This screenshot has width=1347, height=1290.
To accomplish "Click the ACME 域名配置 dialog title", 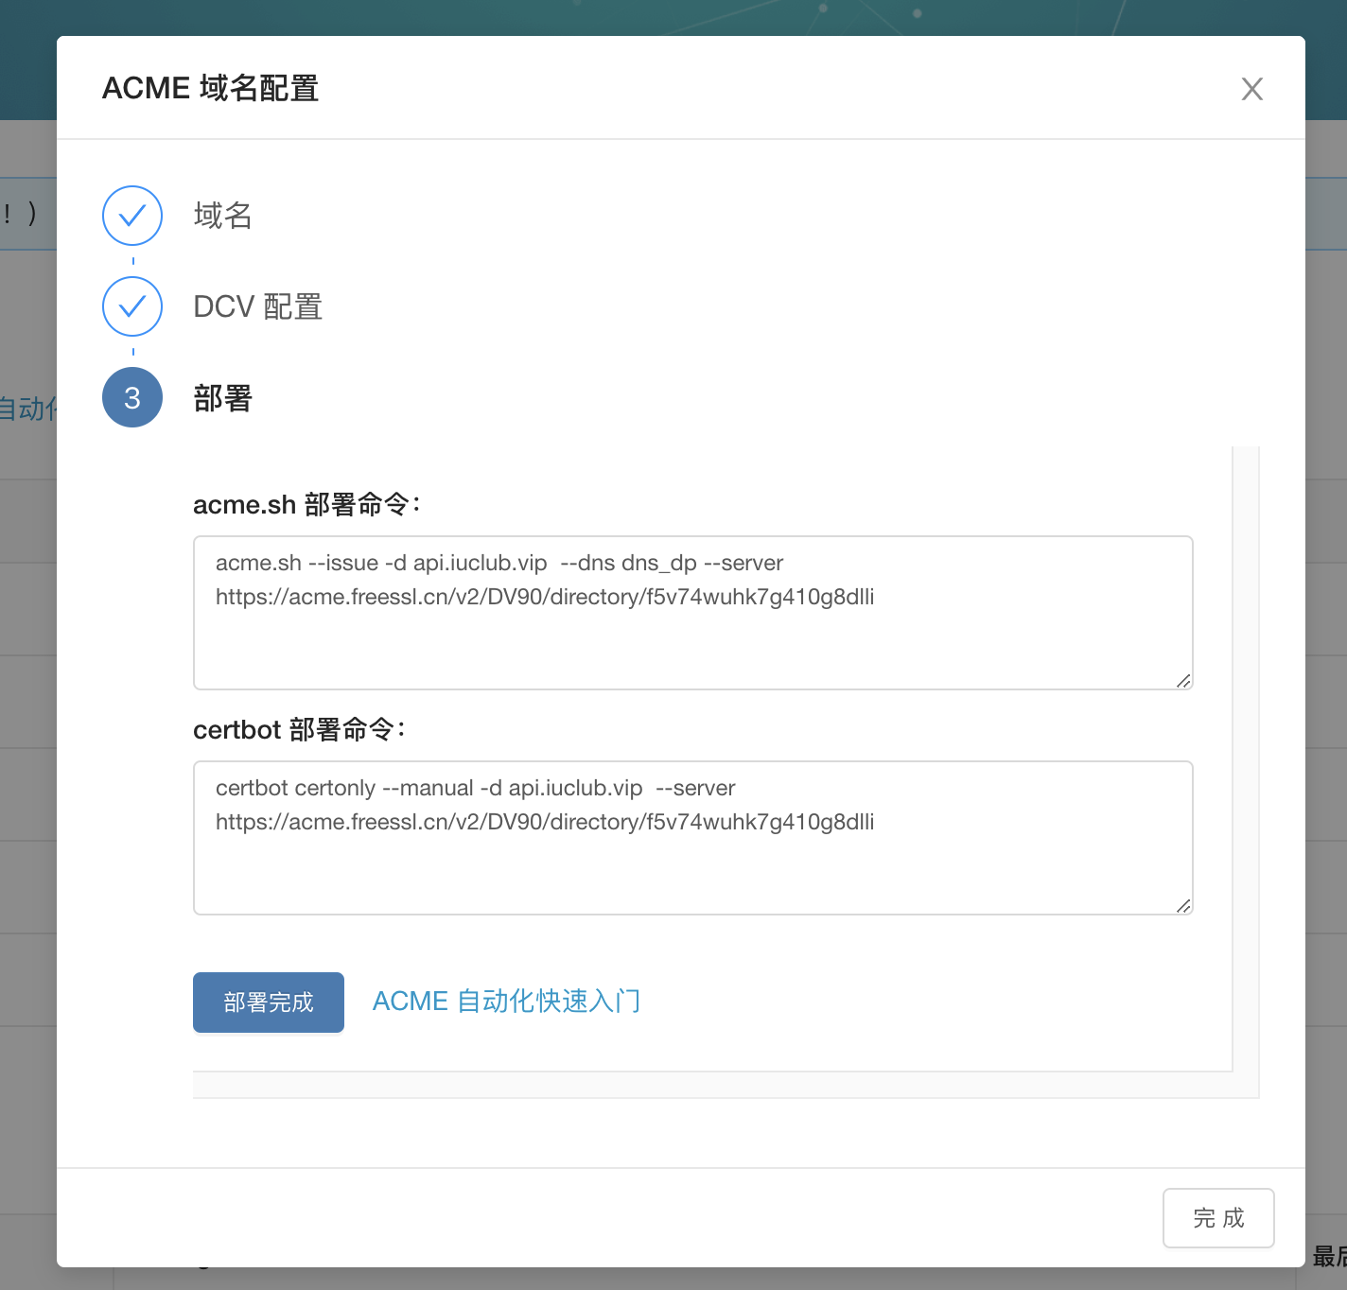I will tap(210, 88).
